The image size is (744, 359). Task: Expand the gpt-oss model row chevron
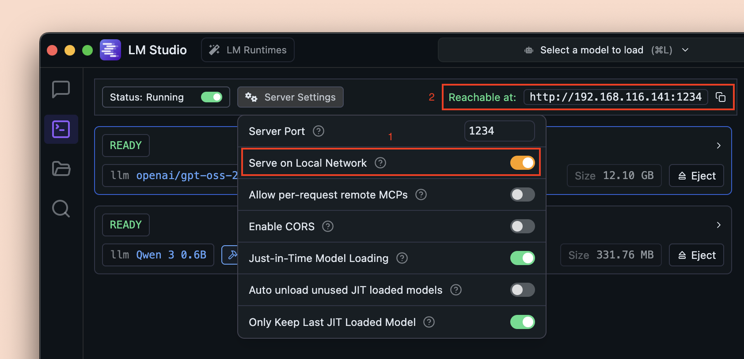pyautogui.click(x=719, y=146)
